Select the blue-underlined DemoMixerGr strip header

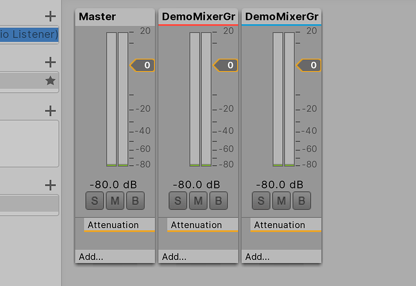(282, 17)
